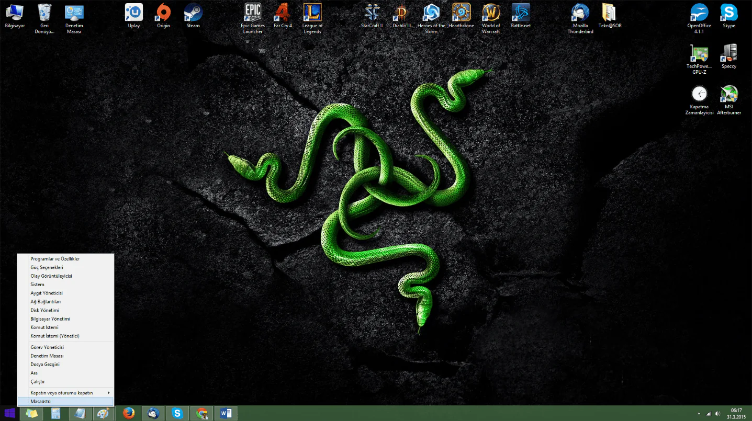Select Görev Yöneticisi in the context menu
Viewport: 752px width, 421px height.
(47, 347)
